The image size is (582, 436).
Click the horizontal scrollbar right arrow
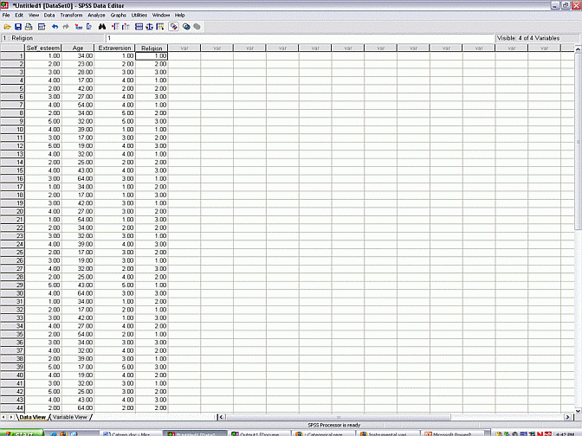pos(567,417)
